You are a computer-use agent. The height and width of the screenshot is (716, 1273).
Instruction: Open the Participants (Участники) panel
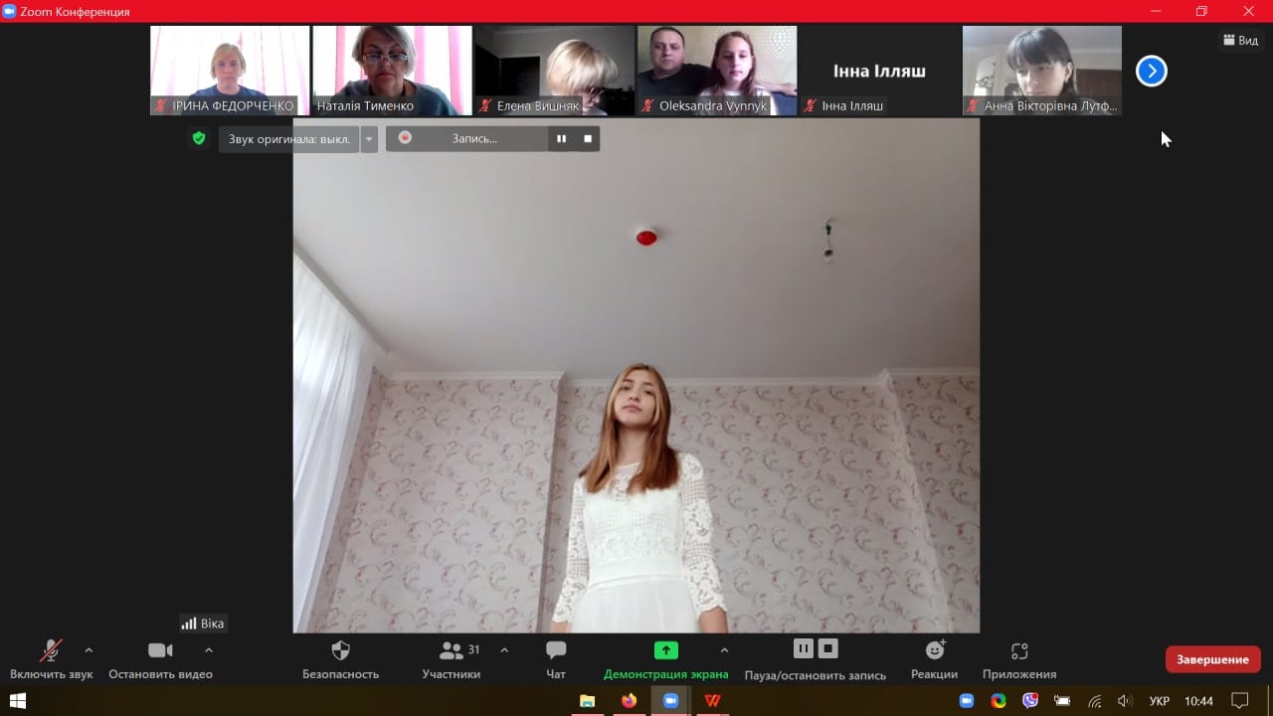(x=452, y=651)
